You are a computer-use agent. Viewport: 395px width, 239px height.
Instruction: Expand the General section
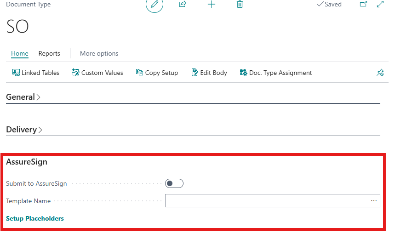click(x=23, y=97)
